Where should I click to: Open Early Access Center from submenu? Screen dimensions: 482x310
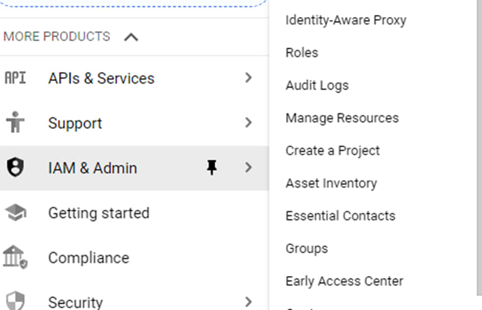[x=344, y=281]
